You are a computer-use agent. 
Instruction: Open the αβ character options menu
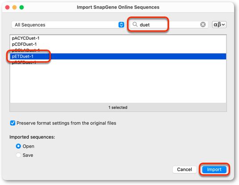tap(219, 25)
